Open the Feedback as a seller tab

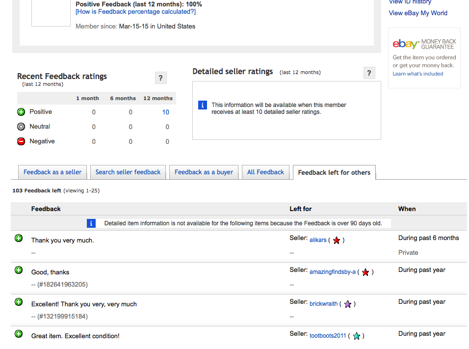coord(52,172)
